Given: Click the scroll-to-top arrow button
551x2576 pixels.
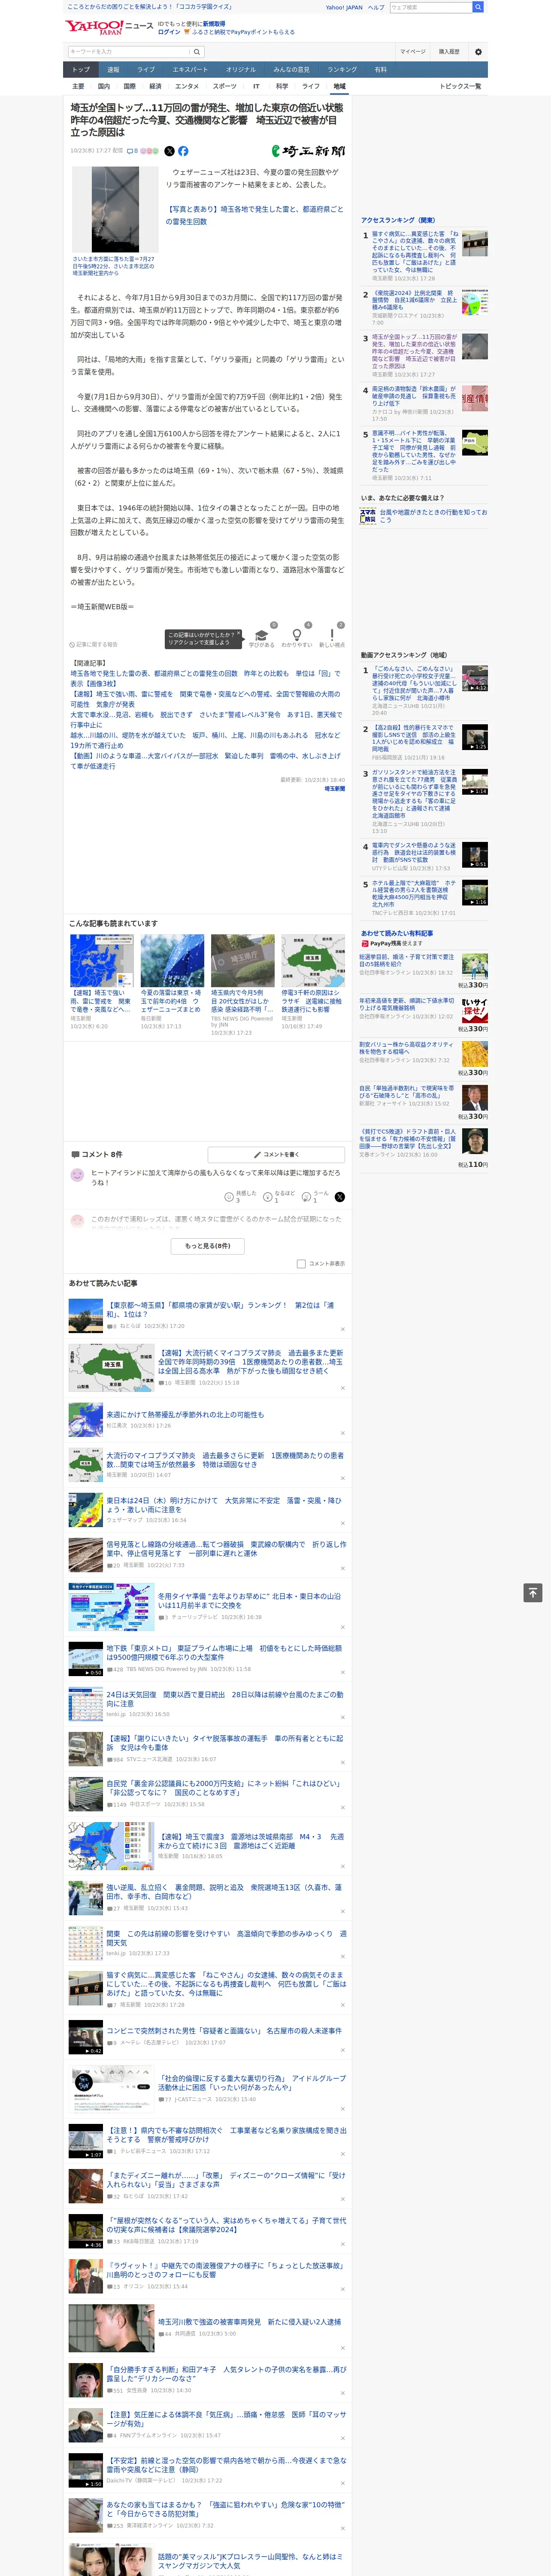Looking at the screenshot, I should pos(533,1593).
